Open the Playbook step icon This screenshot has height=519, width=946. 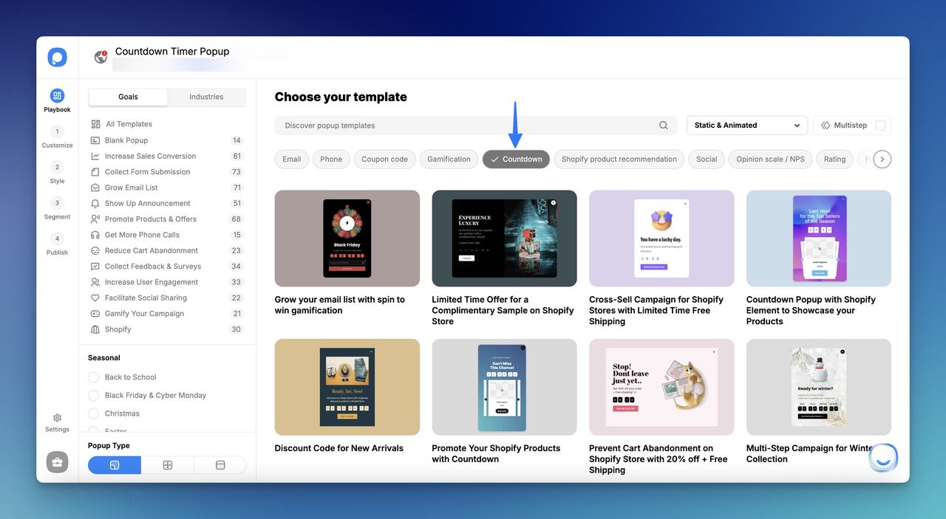(x=57, y=96)
